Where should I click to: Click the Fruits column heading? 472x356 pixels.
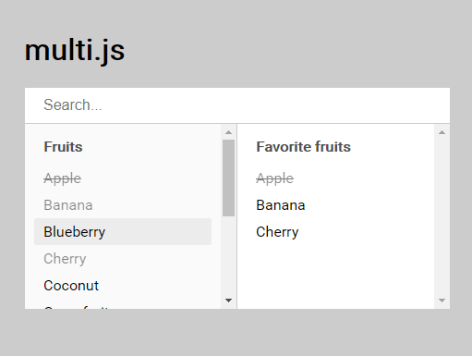[x=63, y=147]
